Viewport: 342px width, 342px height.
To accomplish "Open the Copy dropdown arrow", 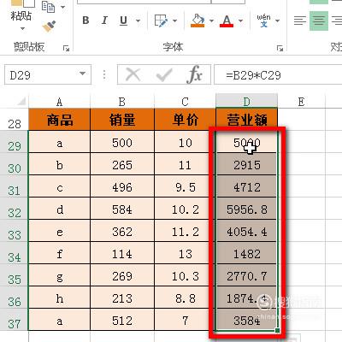I will coord(63,7).
